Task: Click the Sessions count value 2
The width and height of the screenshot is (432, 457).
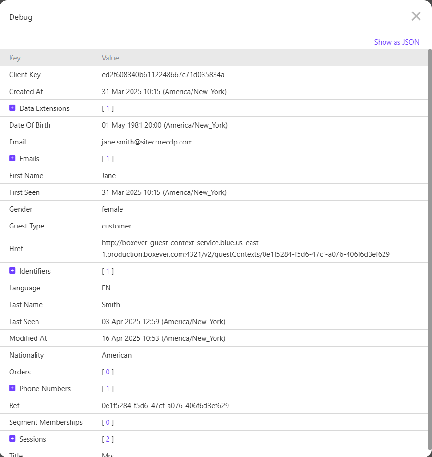Action: tap(108, 439)
